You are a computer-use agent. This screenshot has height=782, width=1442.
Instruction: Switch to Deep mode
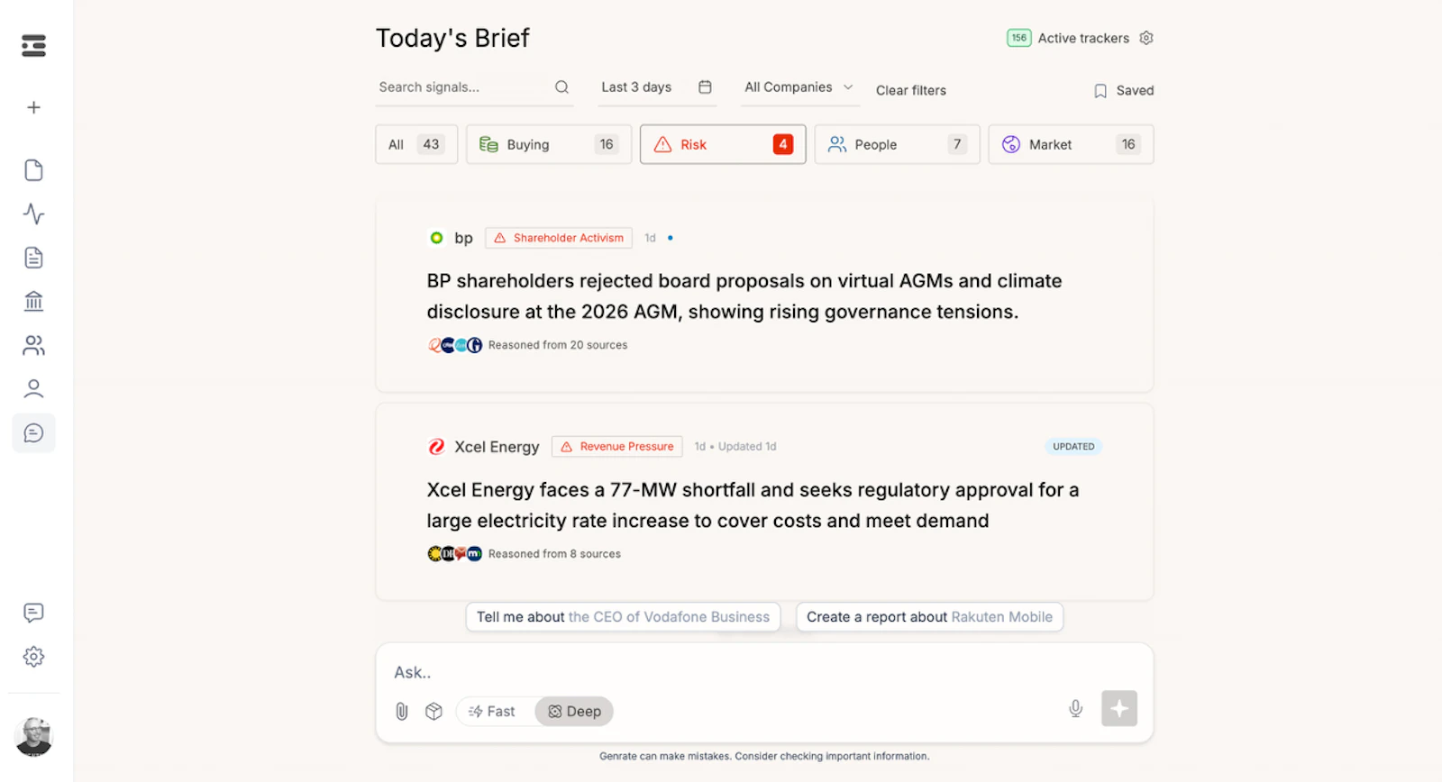pos(574,712)
